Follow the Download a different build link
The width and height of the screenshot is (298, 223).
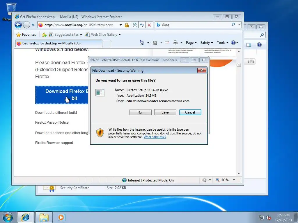pyautogui.click(x=56, y=112)
